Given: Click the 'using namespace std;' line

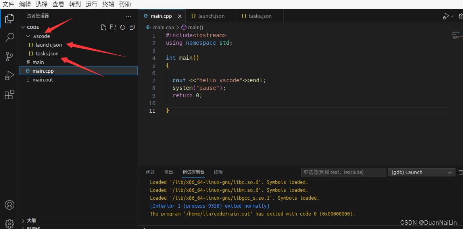Looking at the screenshot, I should point(199,43).
